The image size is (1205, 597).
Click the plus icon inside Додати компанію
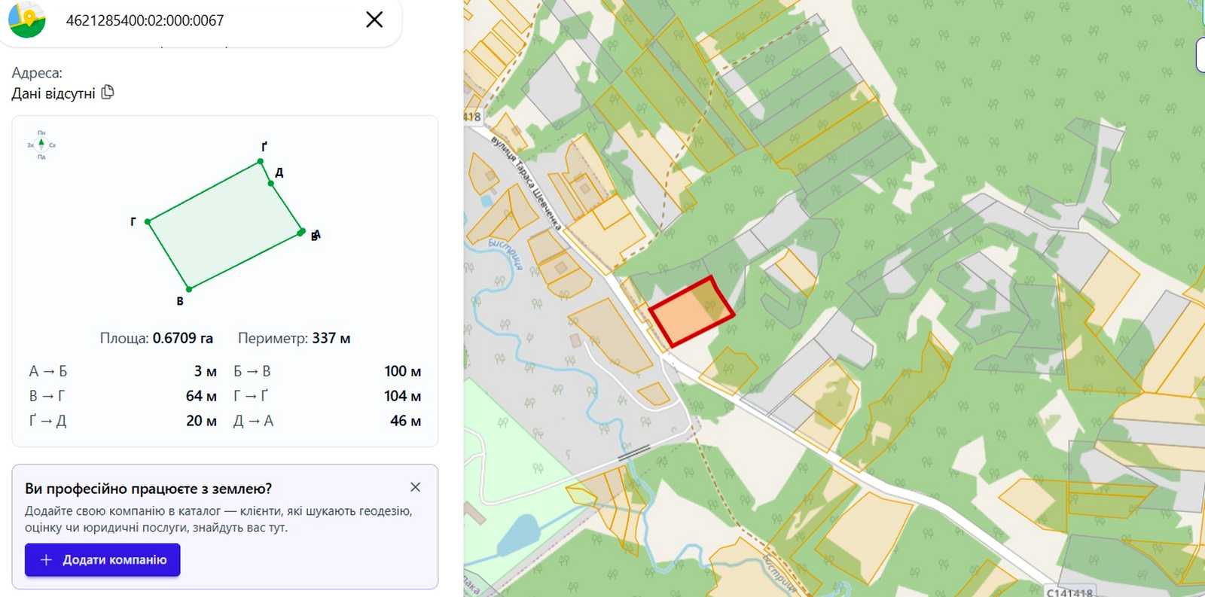pos(47,560)
